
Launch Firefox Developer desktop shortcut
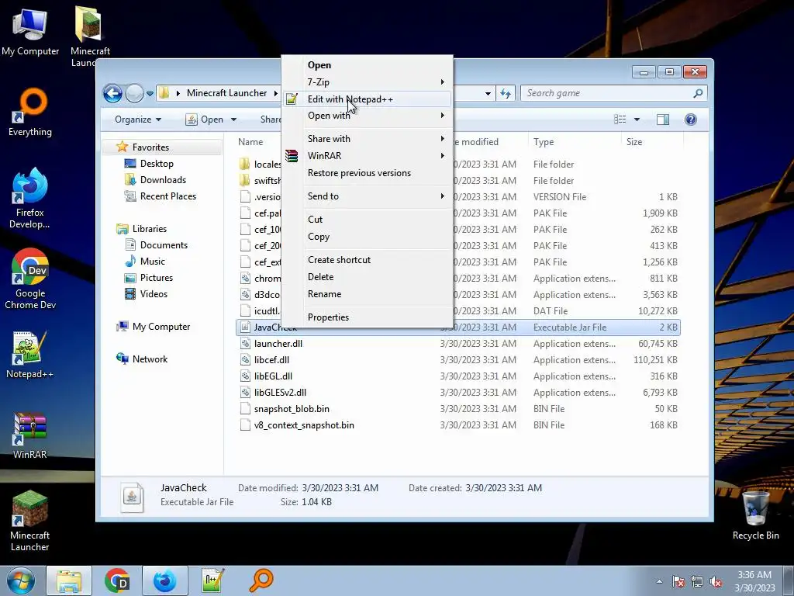click(x=30, y=198)
